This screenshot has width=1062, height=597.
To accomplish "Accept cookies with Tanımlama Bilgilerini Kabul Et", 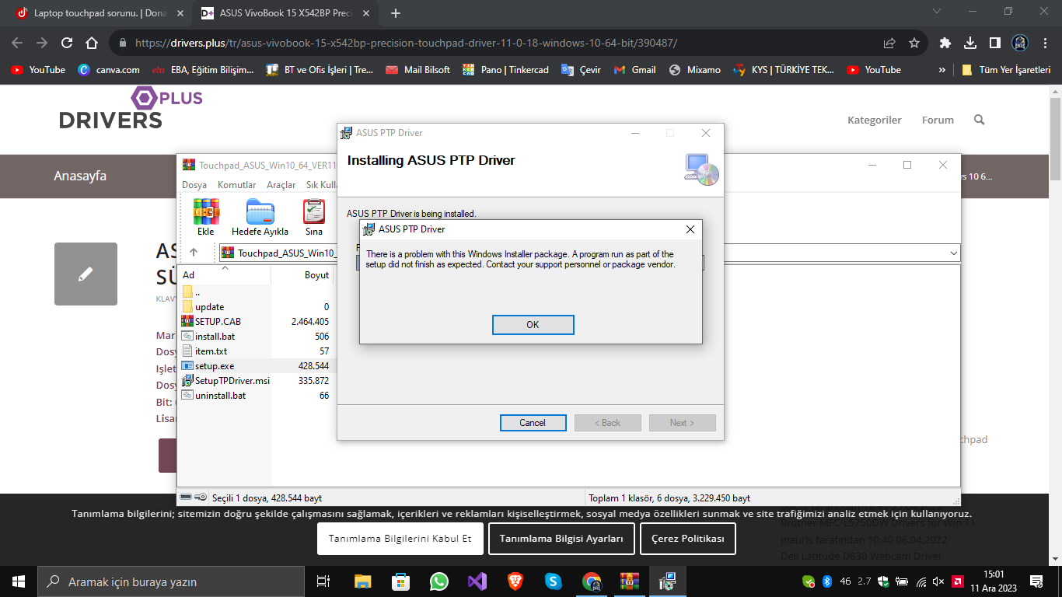I will pyautogui.click(x=400, y=539).
